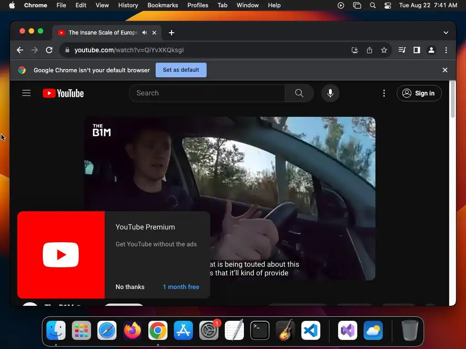Image resolution: width=466 pixels, height=349 pixels.
Task: Open the Window menu
Action: (x=248, y=5)
